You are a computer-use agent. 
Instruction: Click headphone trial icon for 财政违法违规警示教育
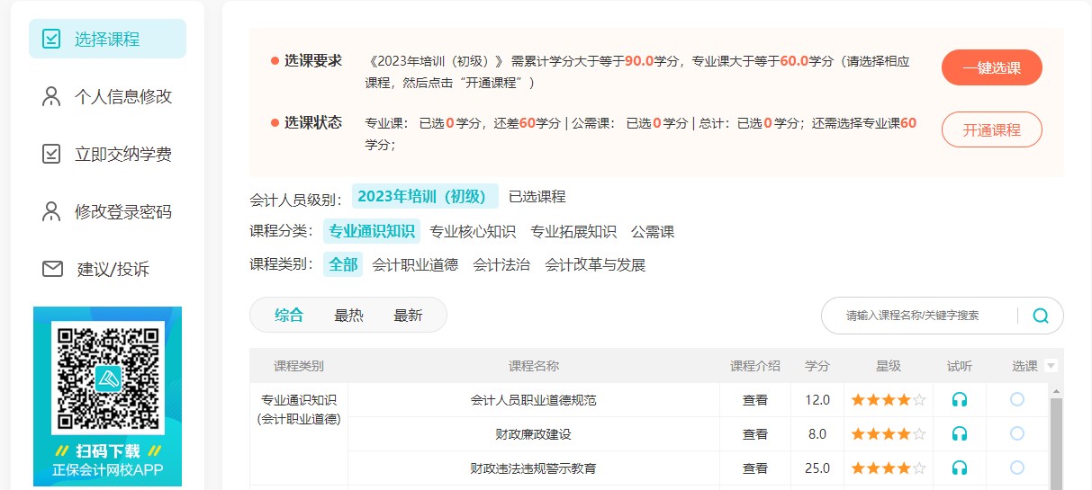click(960, 468)
